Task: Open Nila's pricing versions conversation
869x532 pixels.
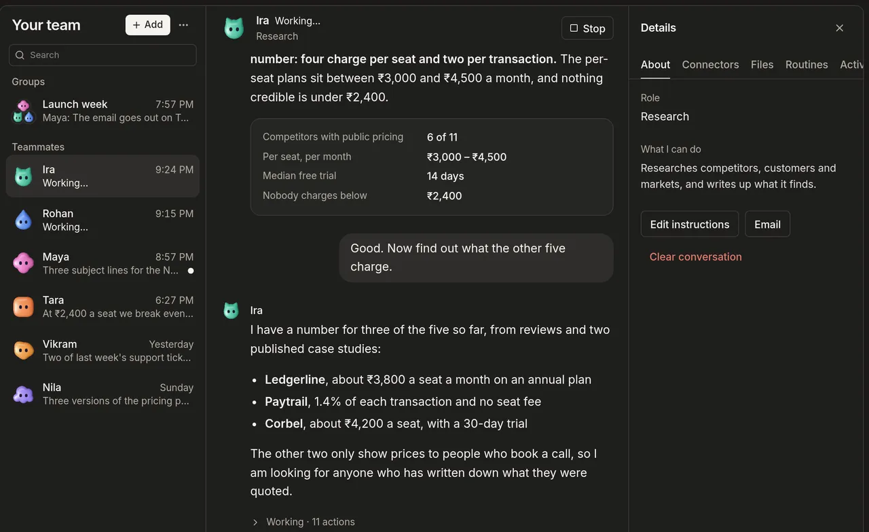Action: click(x=103, y=394)
